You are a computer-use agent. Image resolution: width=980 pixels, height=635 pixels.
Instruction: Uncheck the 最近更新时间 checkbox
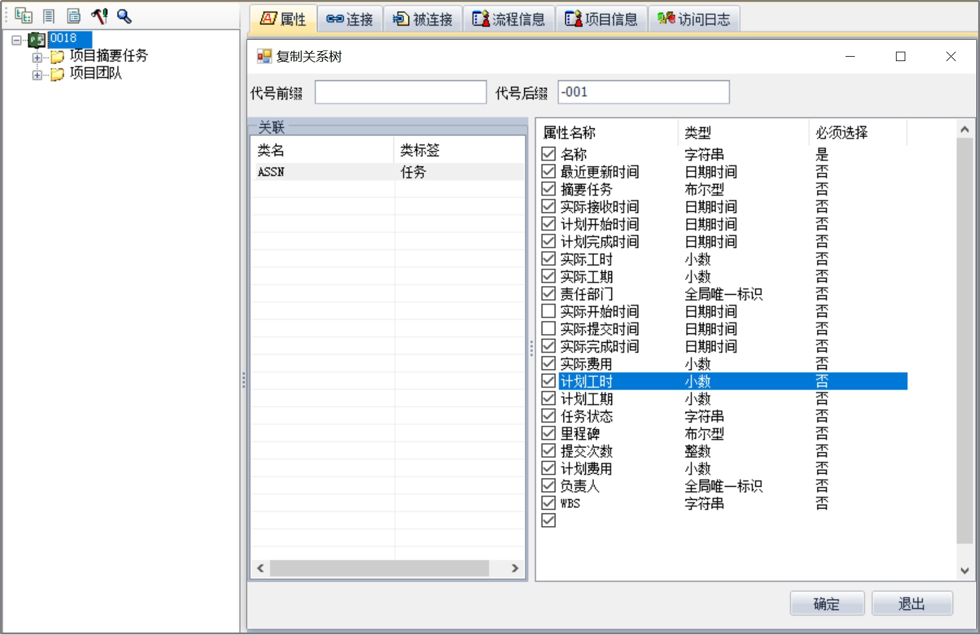(549, 171)
